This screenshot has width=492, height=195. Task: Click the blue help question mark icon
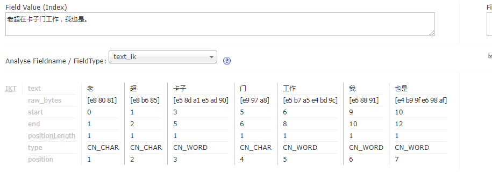[226, 61]
